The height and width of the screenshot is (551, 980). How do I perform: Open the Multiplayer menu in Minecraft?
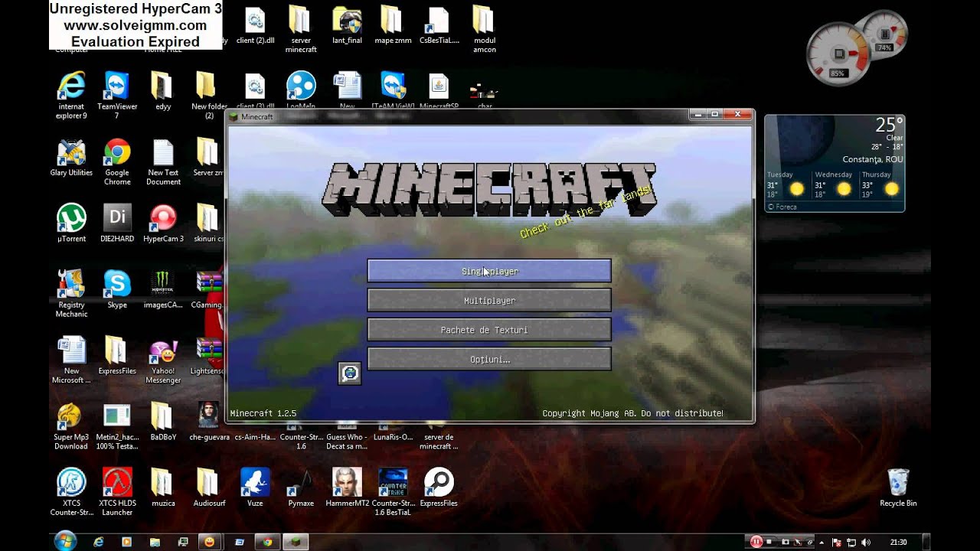click(x=489, y=301)
